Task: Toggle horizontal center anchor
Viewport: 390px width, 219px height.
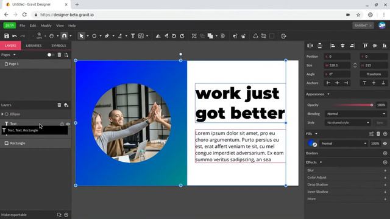Action: (x=337, y=83)
